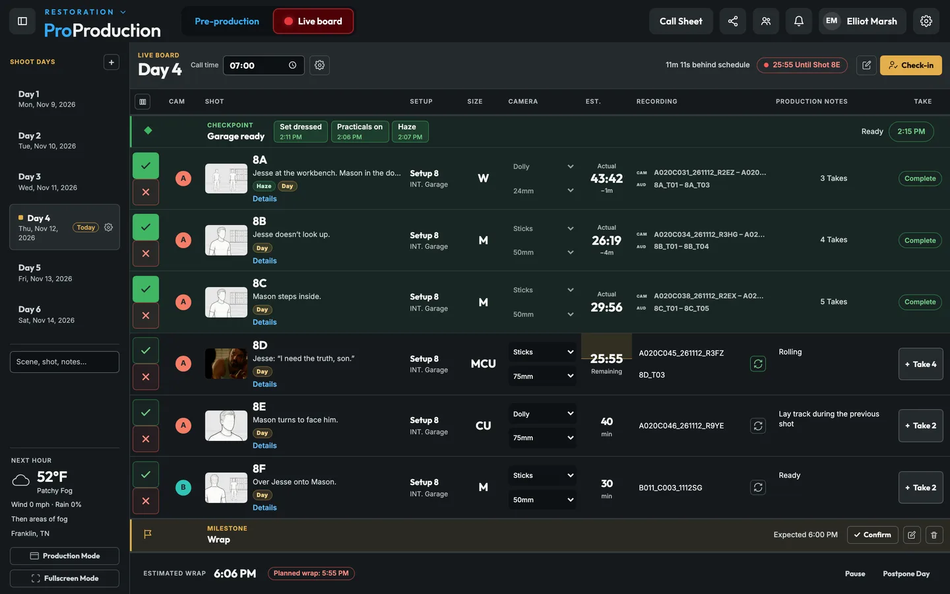Open Details link for shot 8B
Screen dimensions: 950x594
[x=265, y=261]
